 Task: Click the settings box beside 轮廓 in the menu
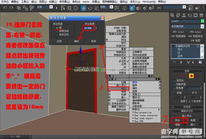click(x=109, y=95)
